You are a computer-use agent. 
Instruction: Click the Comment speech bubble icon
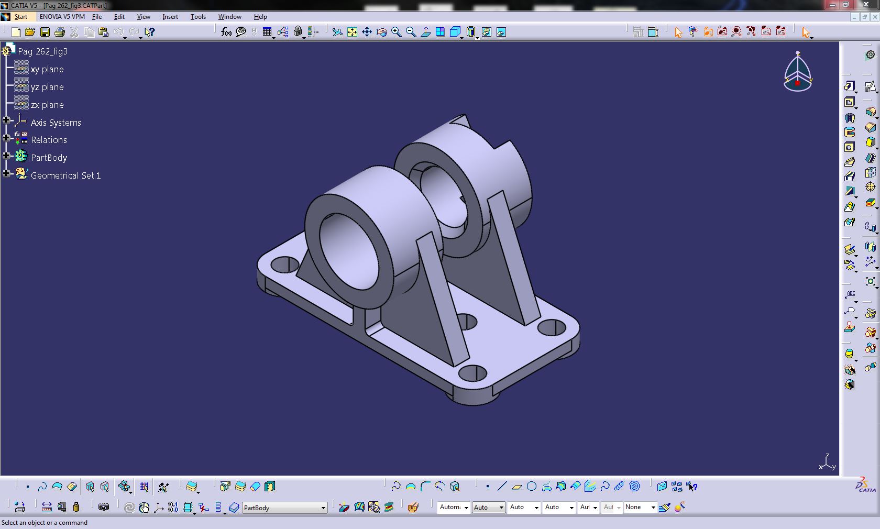point(241,32)
